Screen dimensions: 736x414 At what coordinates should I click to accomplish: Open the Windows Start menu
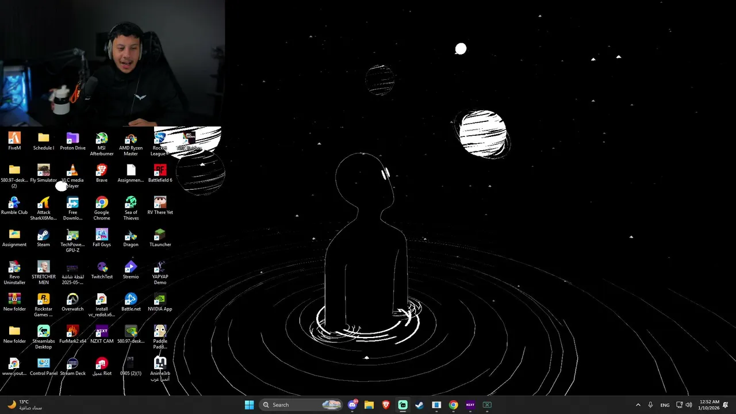click(249, 405)
